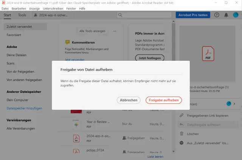The image size is (242, 160).
Task: Open the notifications bell icon
Action: (x=226, y=15)
